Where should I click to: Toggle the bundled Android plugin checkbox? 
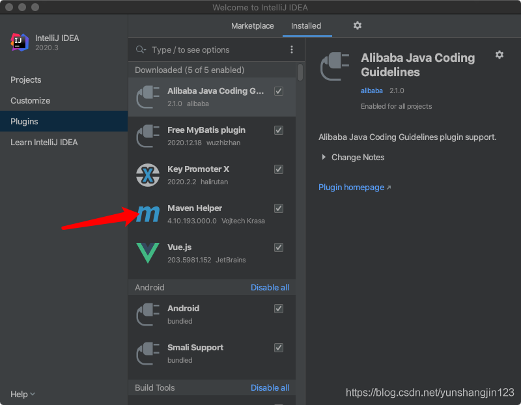[279, 309]
